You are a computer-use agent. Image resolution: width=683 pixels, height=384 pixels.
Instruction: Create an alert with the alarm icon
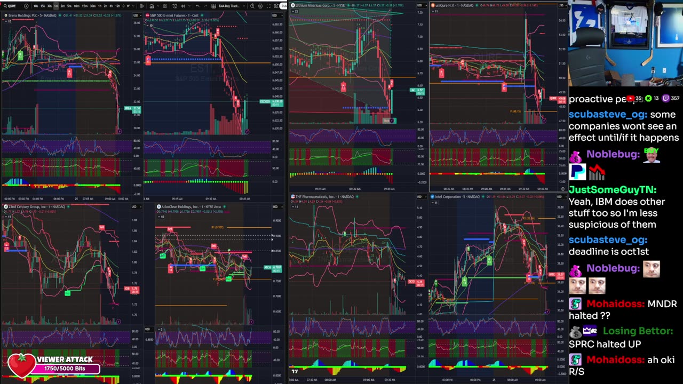174,6
